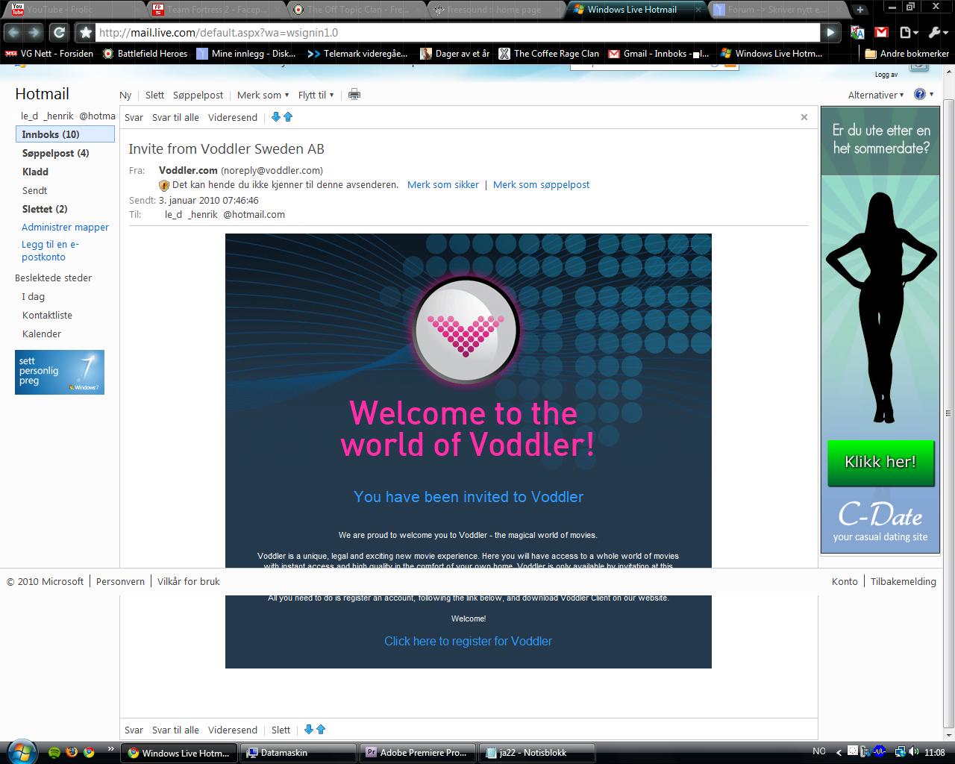This screenshot has height=764, width=955.
Task: Open the translate extension icon in Chrome
Action: (858, 32)
